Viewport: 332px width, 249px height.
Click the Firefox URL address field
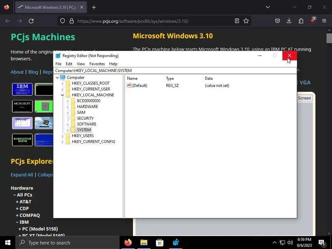pos(154,21)
